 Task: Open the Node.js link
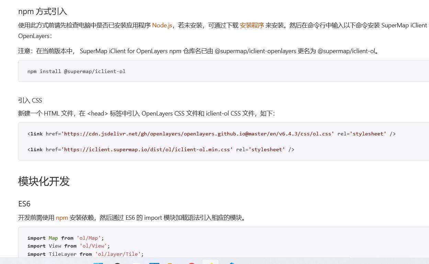pos(162,25)
